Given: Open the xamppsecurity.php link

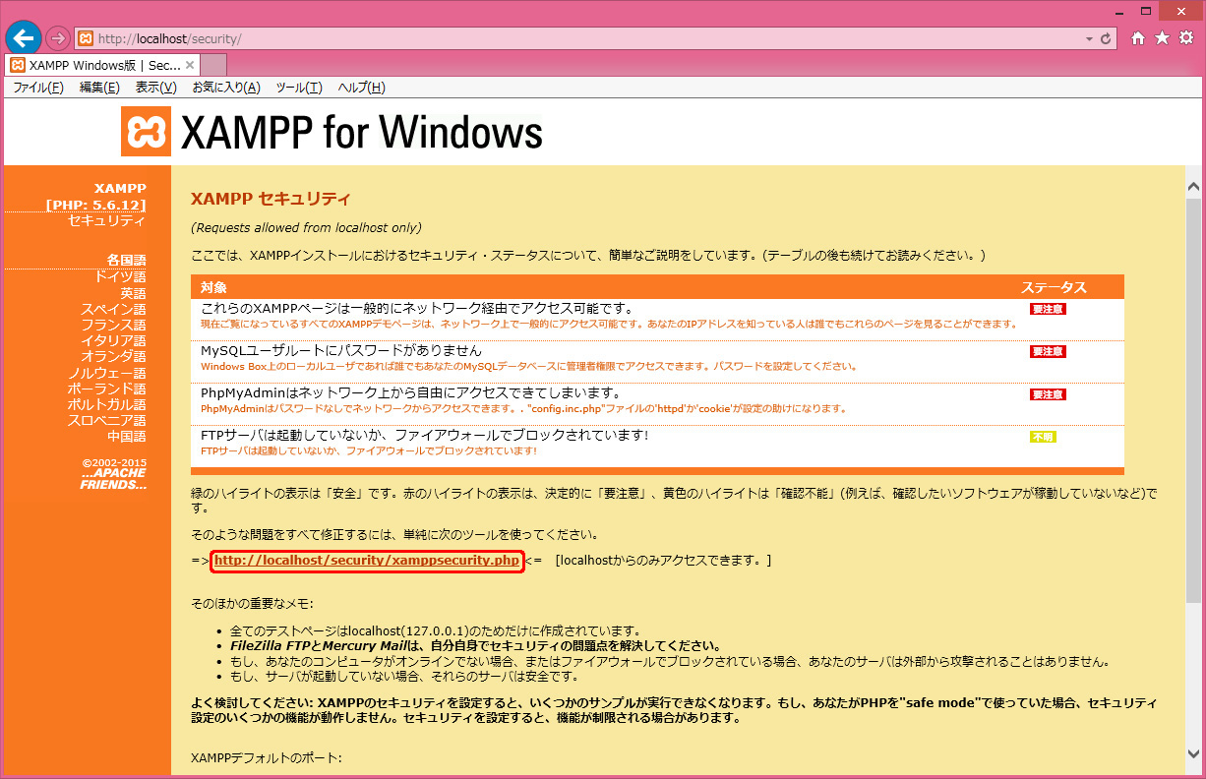Looking at the screenshot, I should click(x=366, y=561).
